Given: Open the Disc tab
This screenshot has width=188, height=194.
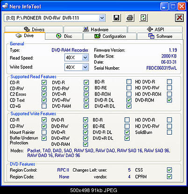Looking at the screenshot, I should pyautogui.click(x=64, y=36).
